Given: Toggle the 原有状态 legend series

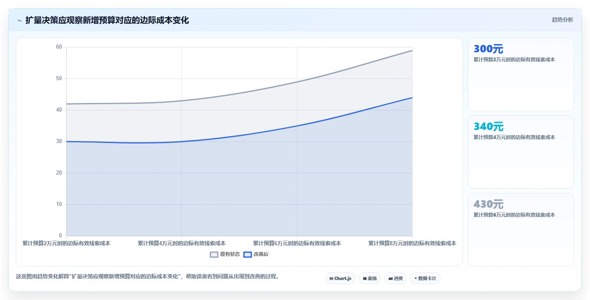Looking at the screenshot, I should coord(225,254).
